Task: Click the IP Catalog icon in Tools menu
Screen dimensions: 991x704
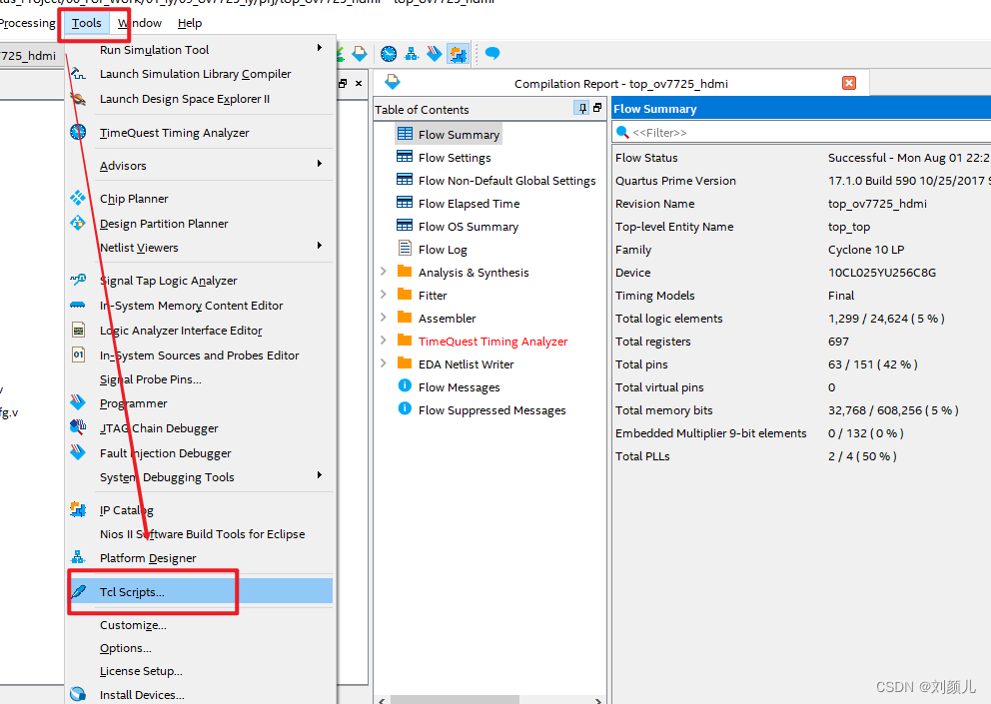Action: (x=78, y=508)
